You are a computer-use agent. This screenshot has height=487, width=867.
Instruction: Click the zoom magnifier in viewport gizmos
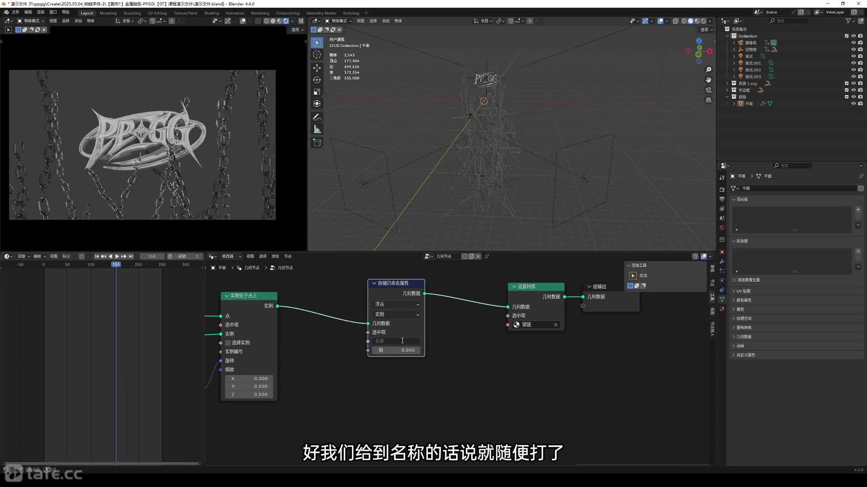click(x=709, y=70)
